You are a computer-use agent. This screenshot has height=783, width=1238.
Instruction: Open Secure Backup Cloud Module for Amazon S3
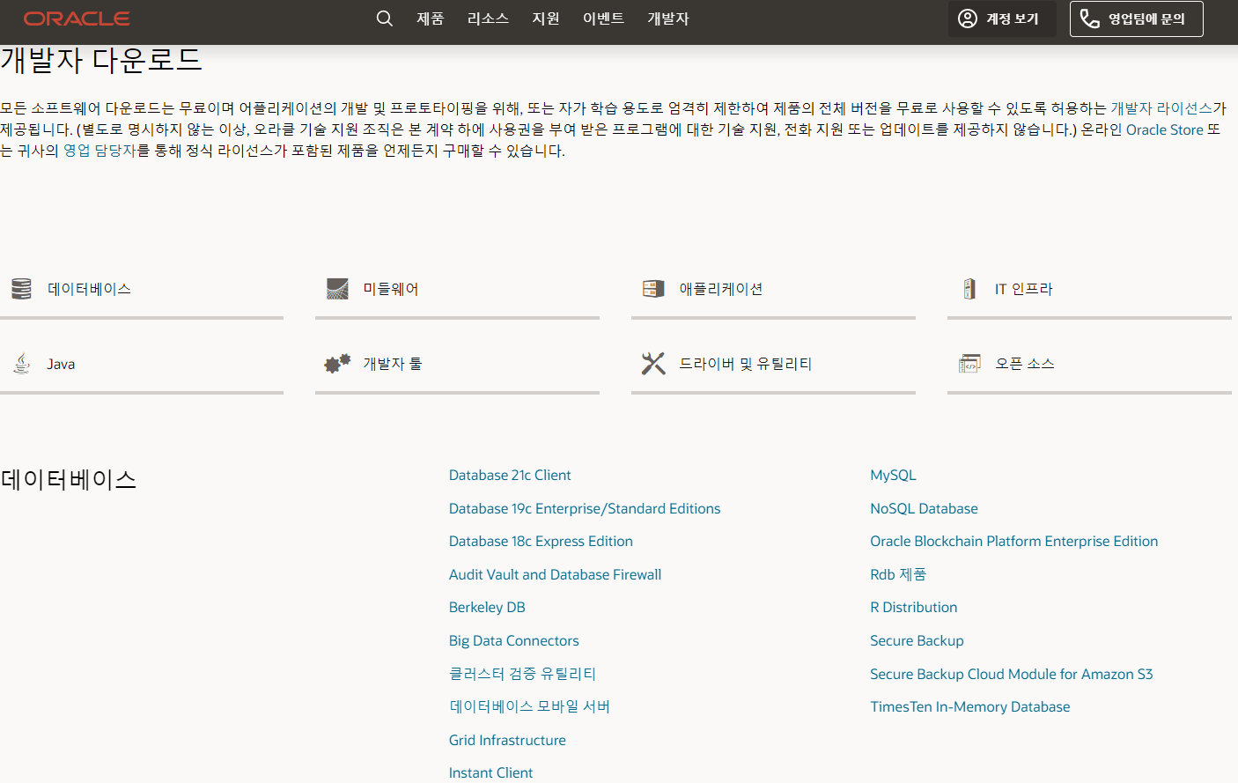pyautogui.click(x=1011, y=674)
